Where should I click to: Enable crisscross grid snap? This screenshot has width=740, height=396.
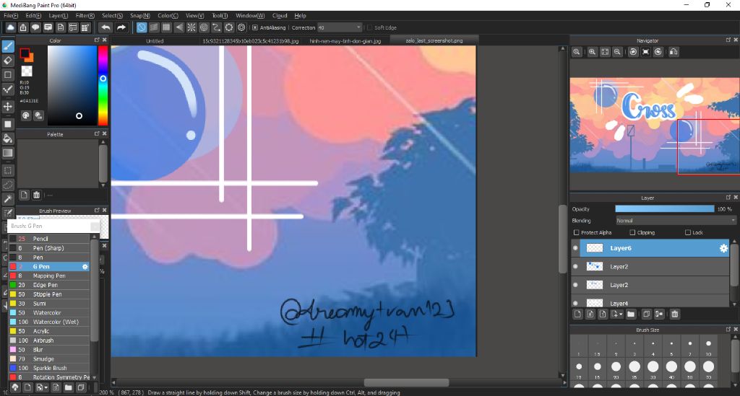click(166, 27)
